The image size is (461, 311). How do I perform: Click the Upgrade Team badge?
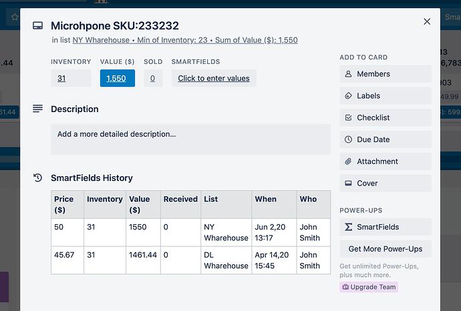369,287
